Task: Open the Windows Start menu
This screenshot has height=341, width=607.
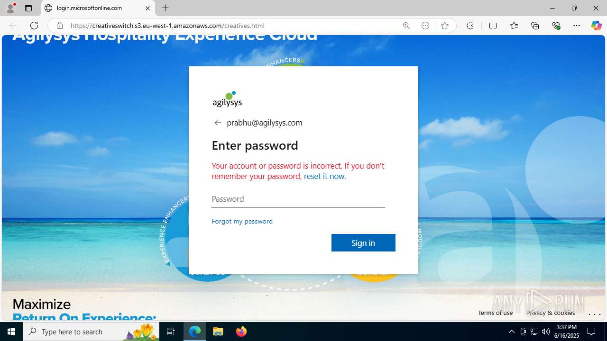Action: [11, 332]
